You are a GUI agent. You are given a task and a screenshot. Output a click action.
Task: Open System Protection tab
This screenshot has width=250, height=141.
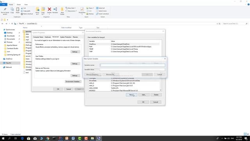tap(66, 37)
